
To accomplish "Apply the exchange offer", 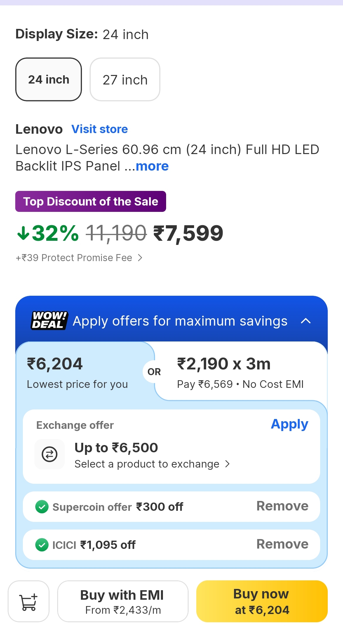I will pyautogui.click(x=289, y=424).
